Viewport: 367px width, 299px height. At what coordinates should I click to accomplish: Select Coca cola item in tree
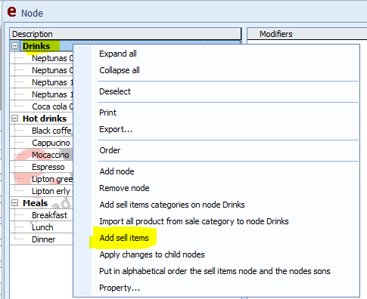[52, 106]
